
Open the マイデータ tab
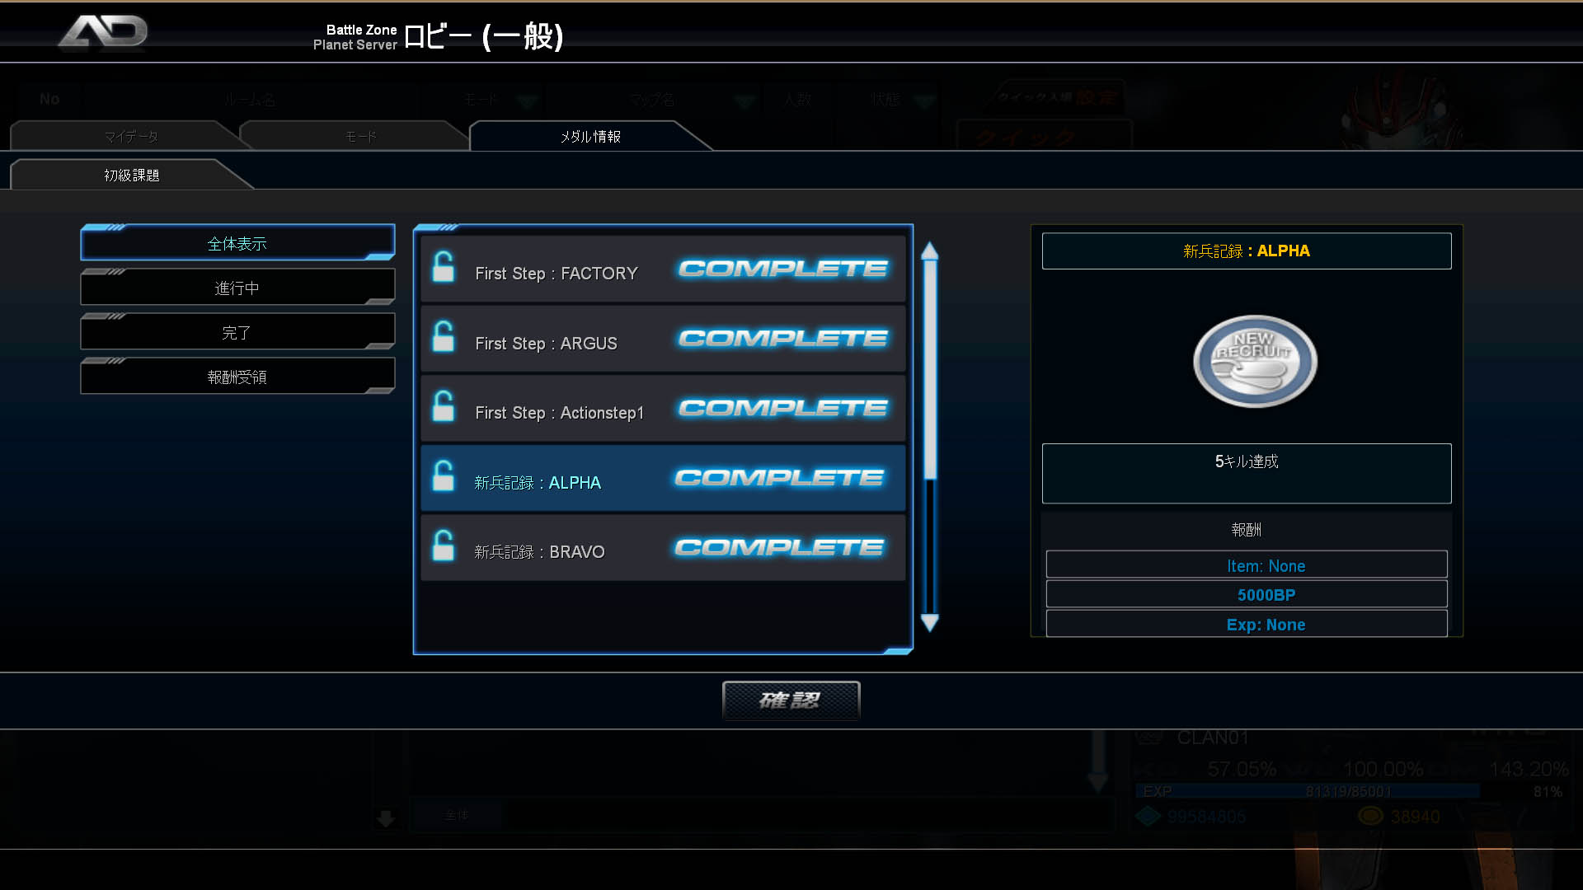pyautogui.click(x=130, y=136)
